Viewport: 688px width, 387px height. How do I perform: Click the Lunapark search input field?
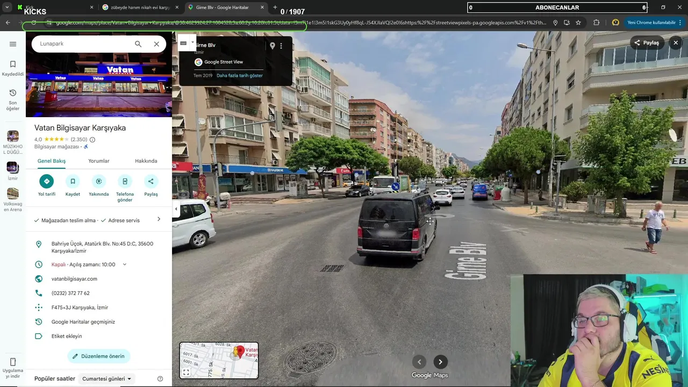pyautogui.click(x=83, y=44)
